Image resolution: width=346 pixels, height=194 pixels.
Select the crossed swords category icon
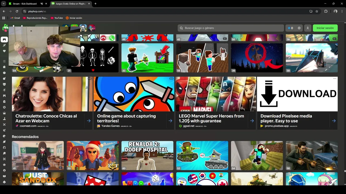[x=4, y=124]
